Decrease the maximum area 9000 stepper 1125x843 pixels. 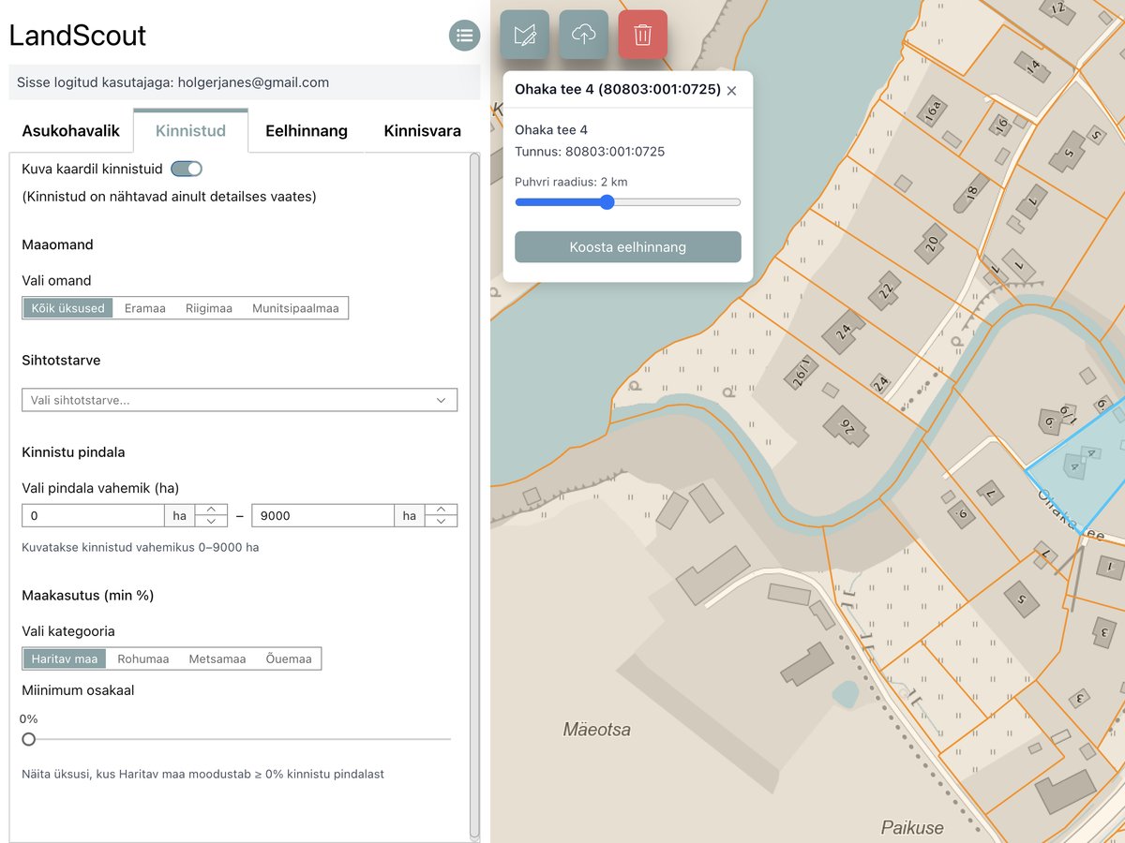(442, 521)
